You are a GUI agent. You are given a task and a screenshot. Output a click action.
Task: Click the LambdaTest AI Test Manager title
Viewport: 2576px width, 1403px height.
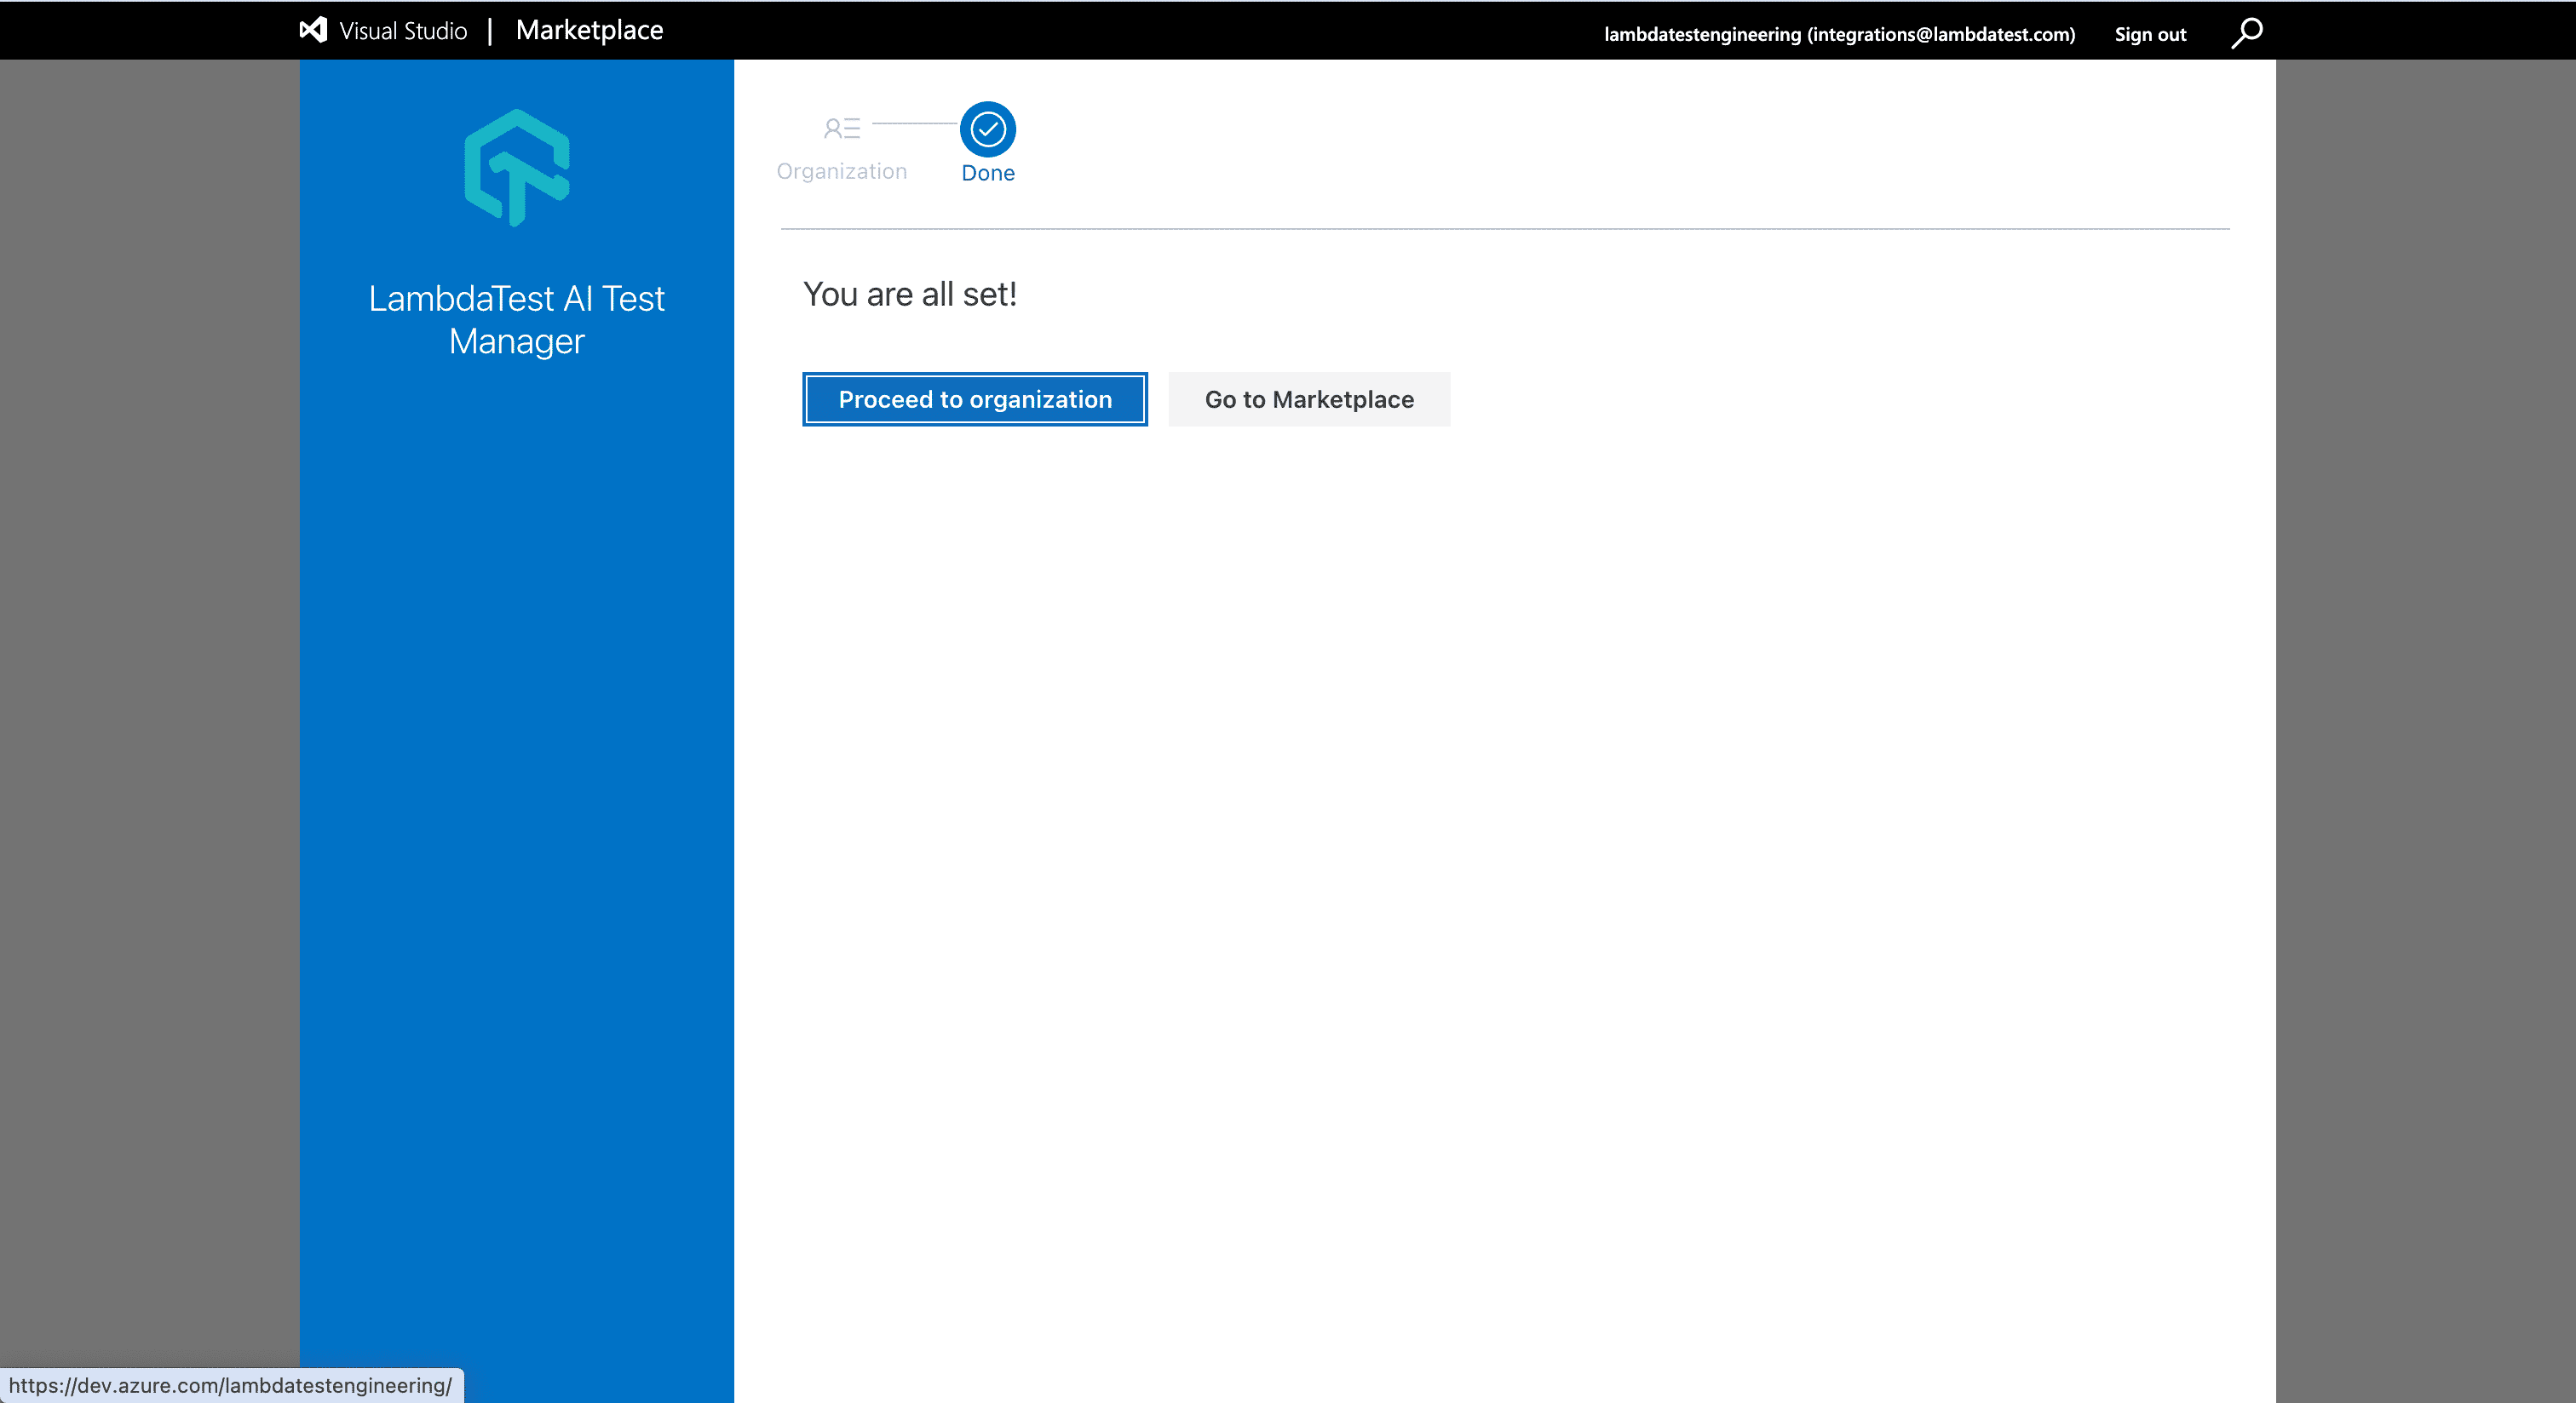517,320
